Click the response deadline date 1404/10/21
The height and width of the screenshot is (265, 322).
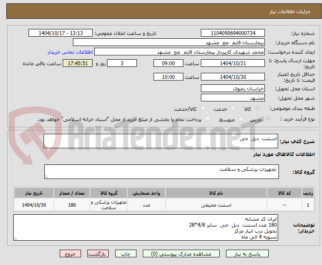233,63
